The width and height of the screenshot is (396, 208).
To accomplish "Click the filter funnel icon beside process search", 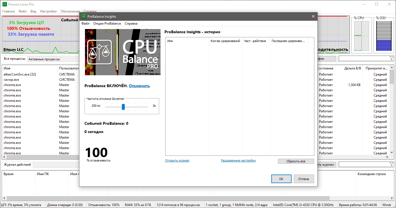I will pos(391,58).
